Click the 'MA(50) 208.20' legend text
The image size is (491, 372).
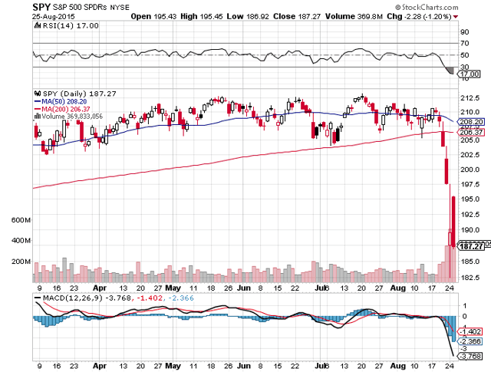click(64, 101)
